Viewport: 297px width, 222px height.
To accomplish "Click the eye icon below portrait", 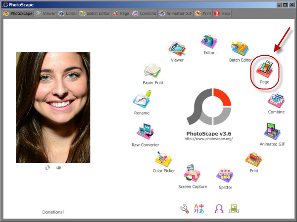I will point(58,168).
